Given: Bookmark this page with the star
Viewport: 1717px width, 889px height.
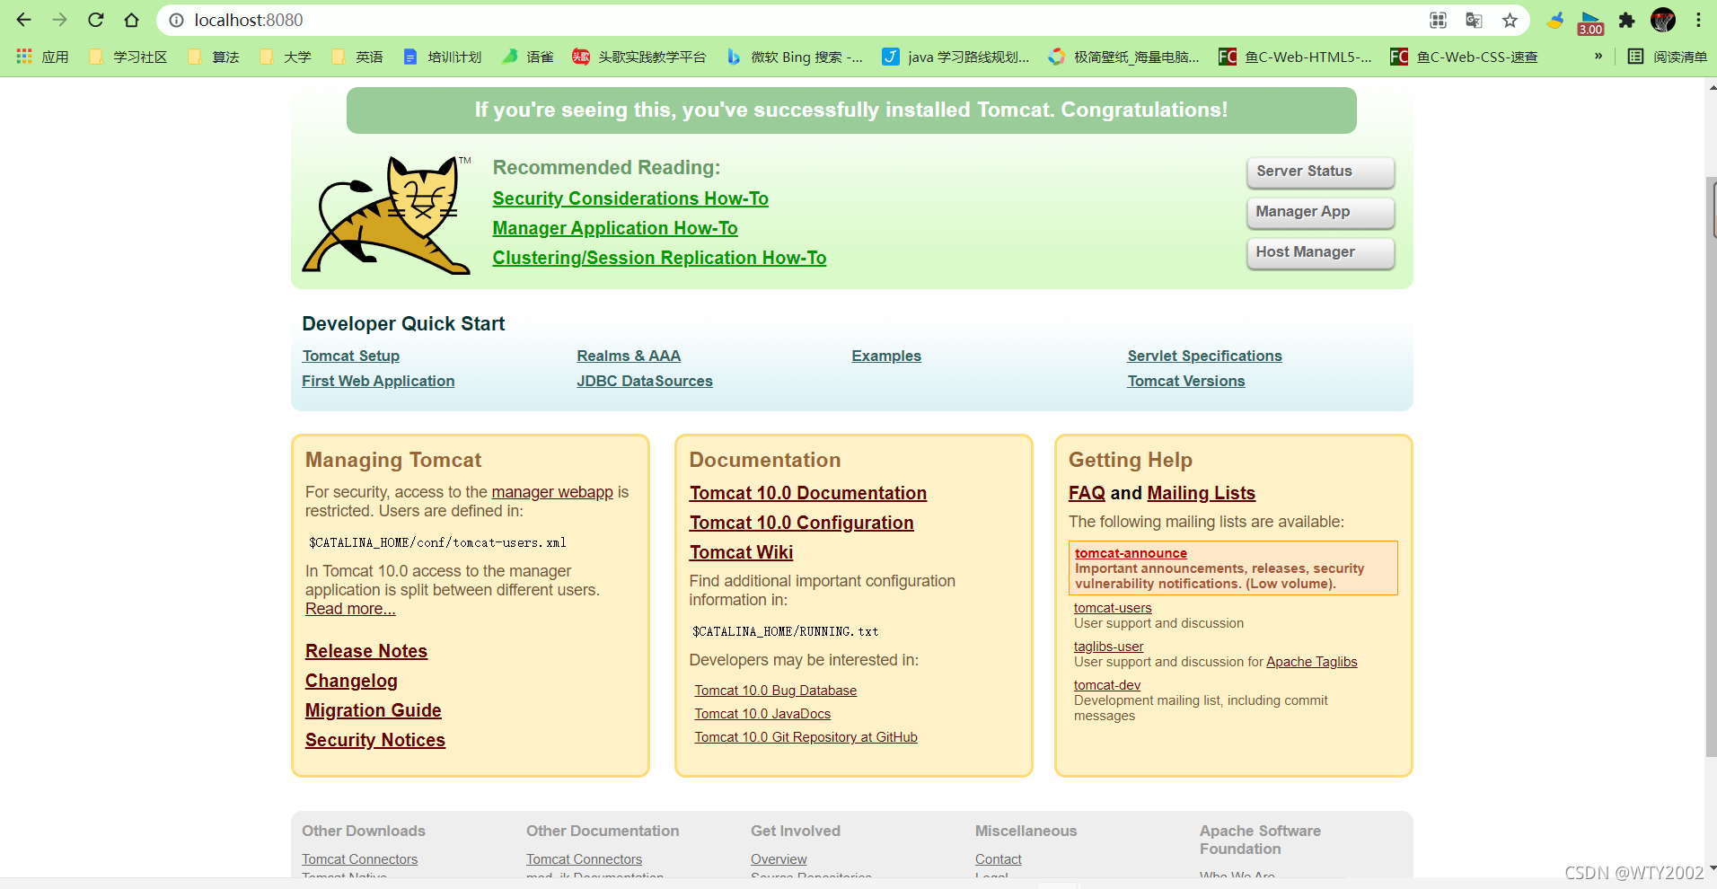Looking at the screenshot, I should pyautogui.click(x=1510, y=20).
